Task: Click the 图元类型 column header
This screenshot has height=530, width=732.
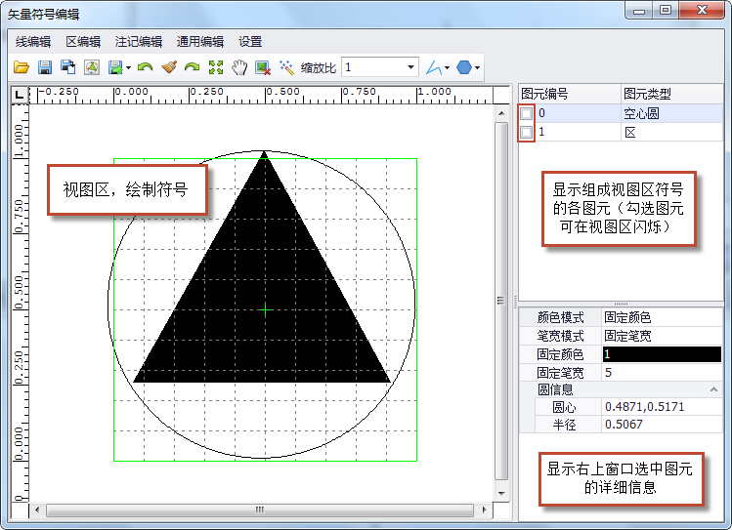Action: pos(671,94)
